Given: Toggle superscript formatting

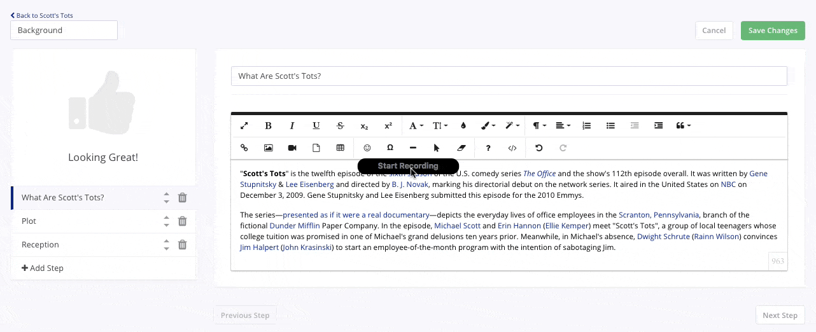Looking at the screenshot, I should tap(388, 126).
